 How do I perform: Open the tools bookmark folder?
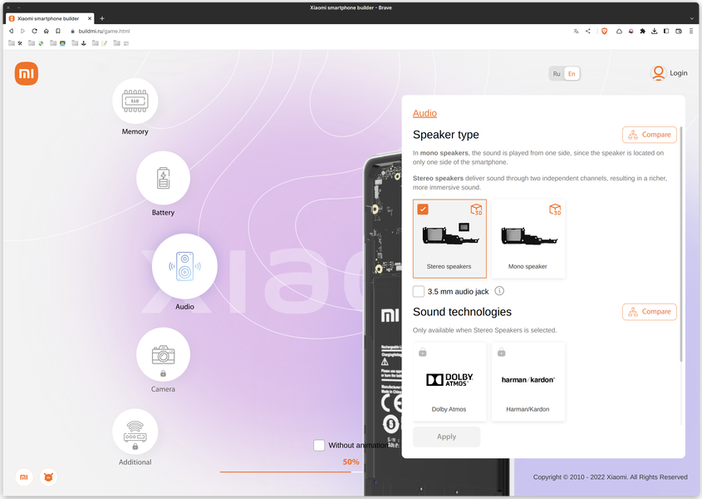tap(15, 43)
